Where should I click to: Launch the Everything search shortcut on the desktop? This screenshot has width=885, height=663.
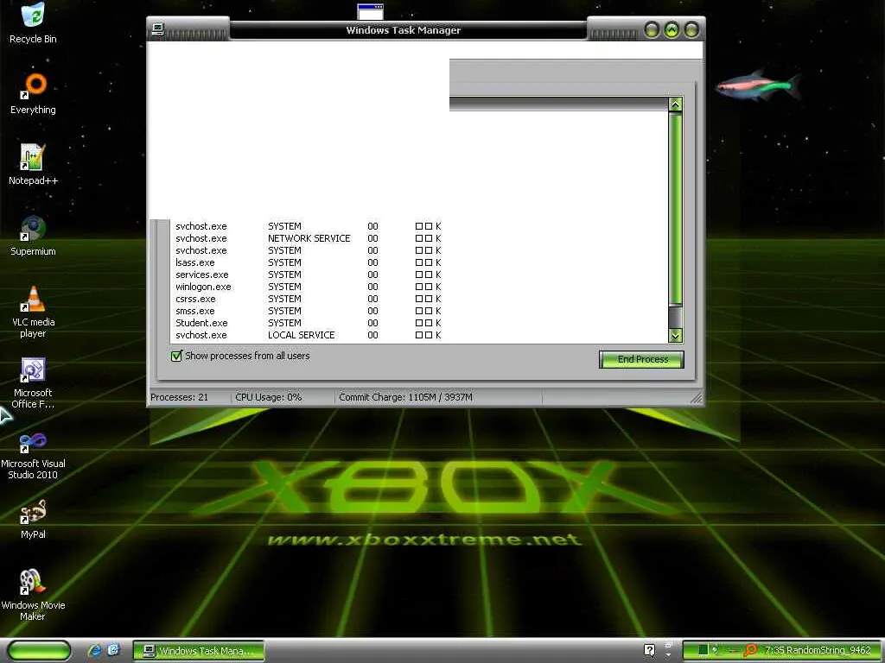pyautogui.click(x=33, y=93)
